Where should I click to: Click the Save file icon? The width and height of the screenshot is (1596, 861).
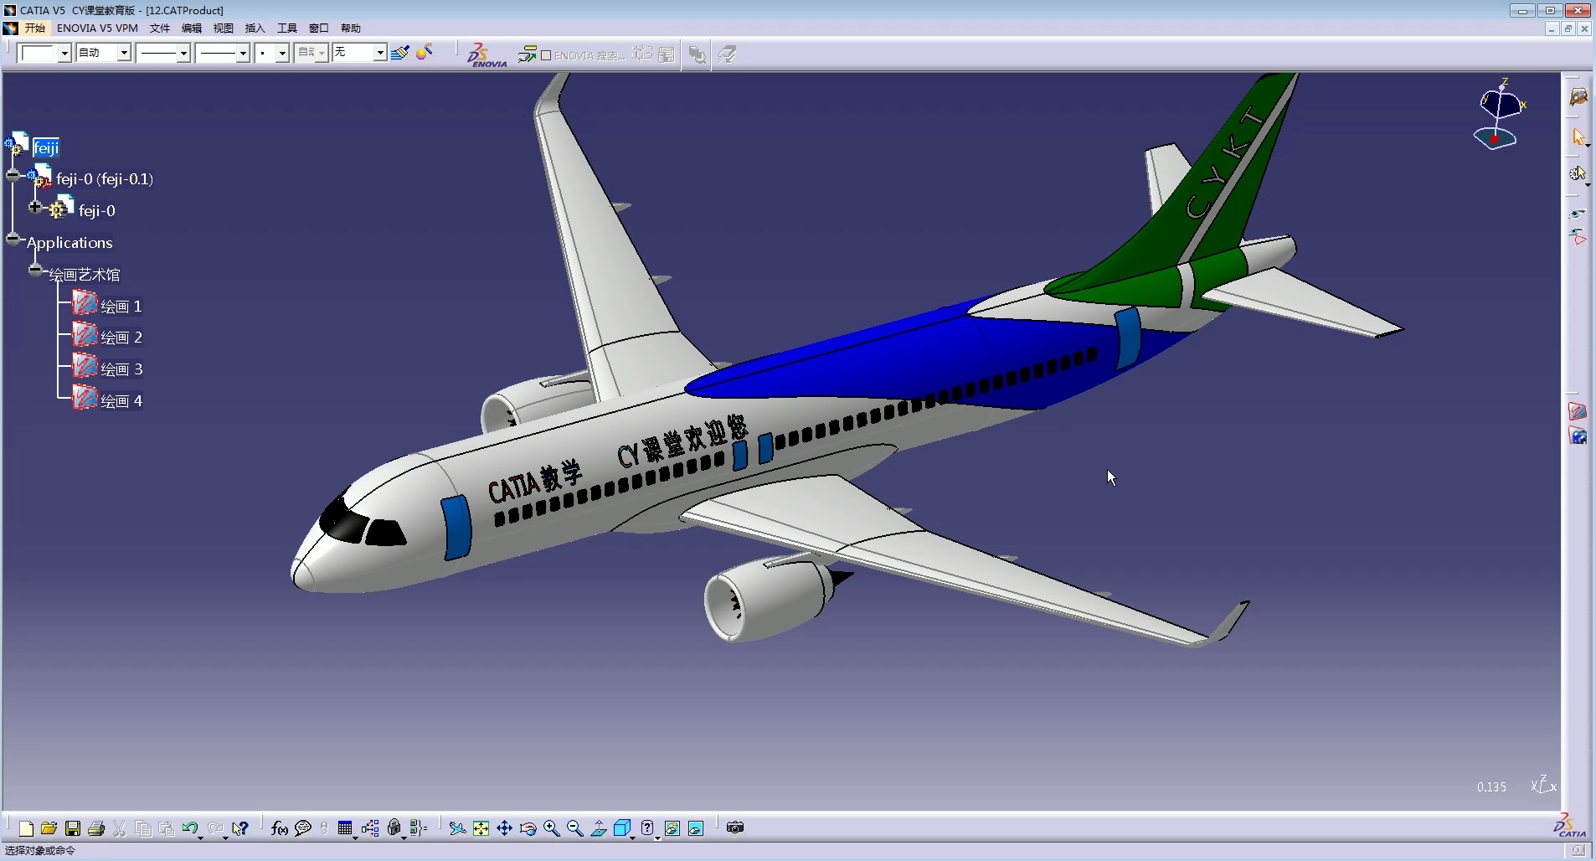pyautogui.click(x=73, y=828)
